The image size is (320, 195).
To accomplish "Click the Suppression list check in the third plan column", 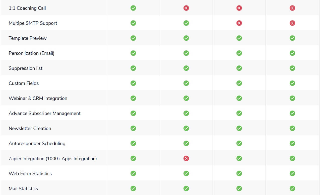I will (x=239, y=68).
